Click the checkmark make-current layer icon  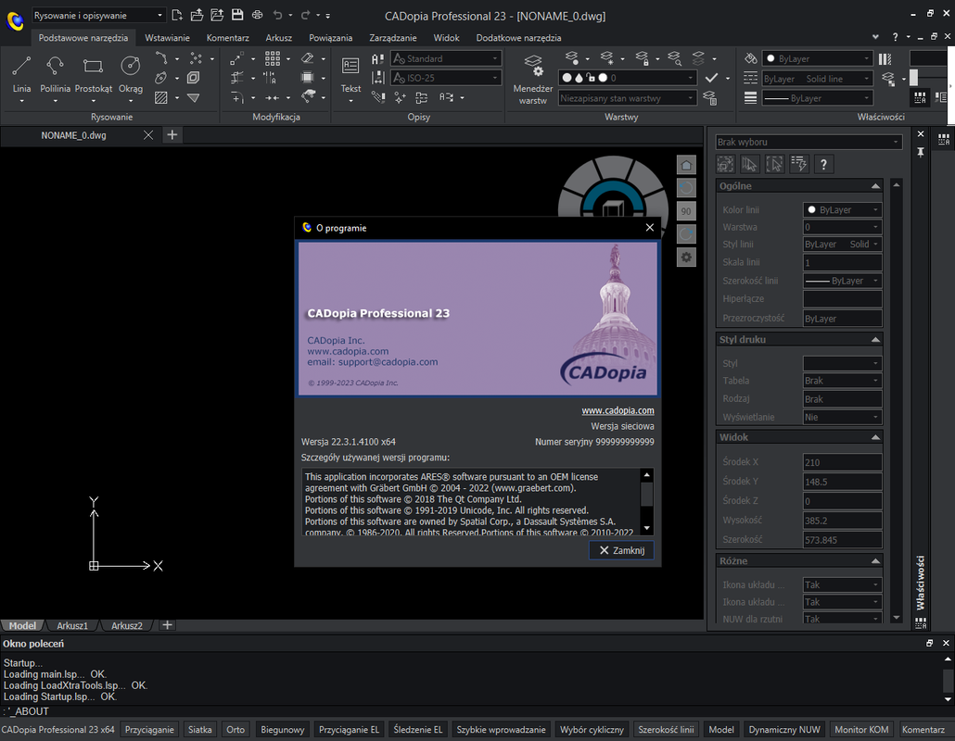711,78
